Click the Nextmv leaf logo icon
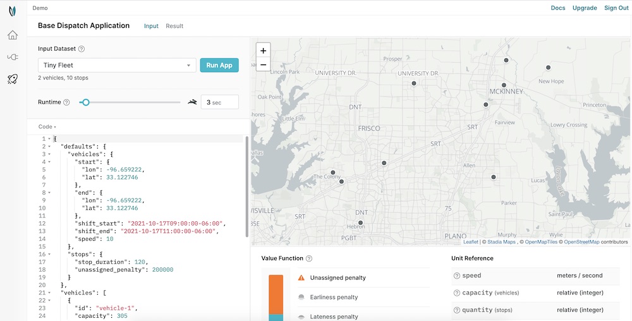632x321 pixels. (x=13, y=11)
